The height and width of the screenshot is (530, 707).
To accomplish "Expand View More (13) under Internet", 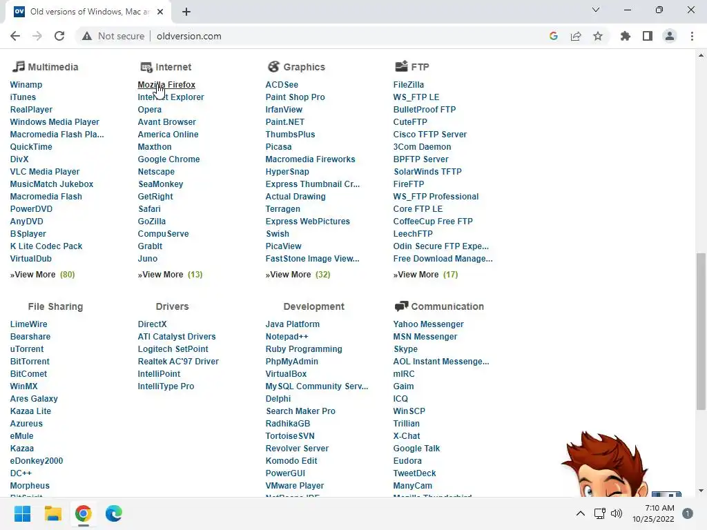I will tap(170, 275).
